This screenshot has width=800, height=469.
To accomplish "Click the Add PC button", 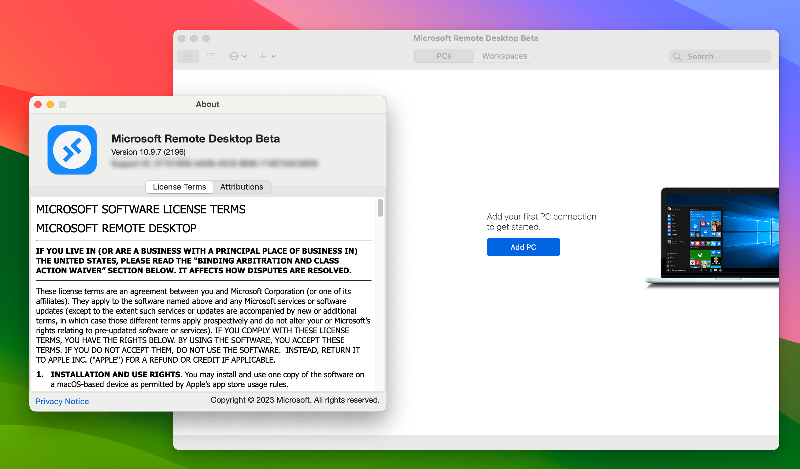I will [x=523, y=247].
